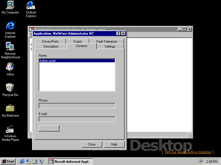Click Outlook Express quick launch icon

[x=28, y=161]
